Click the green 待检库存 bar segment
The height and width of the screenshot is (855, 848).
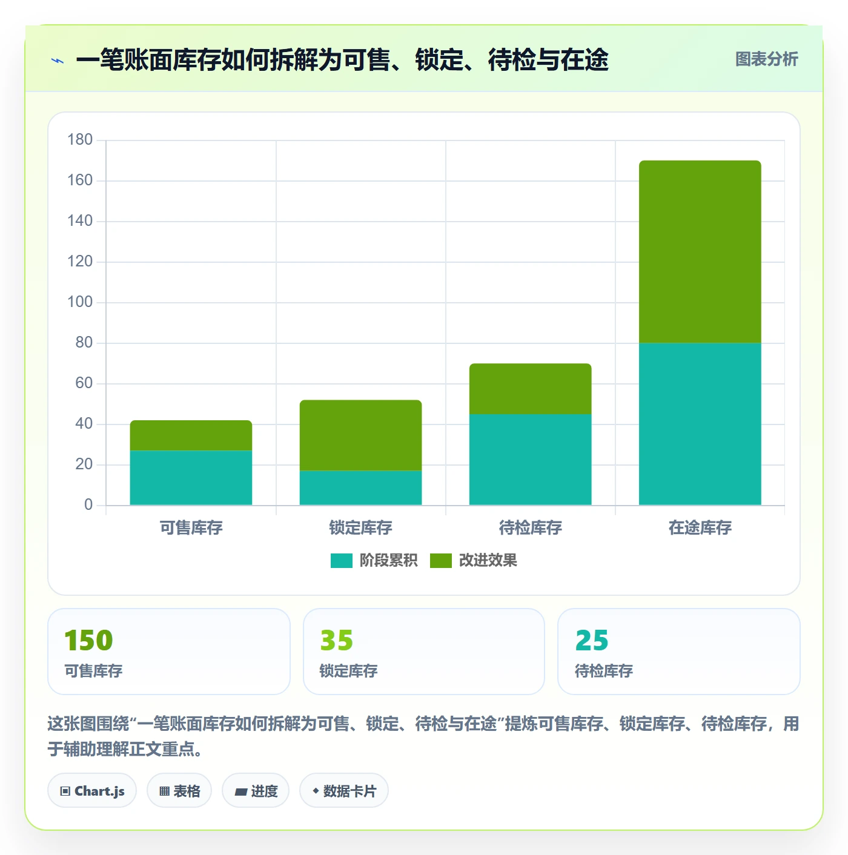click(531, 389)
